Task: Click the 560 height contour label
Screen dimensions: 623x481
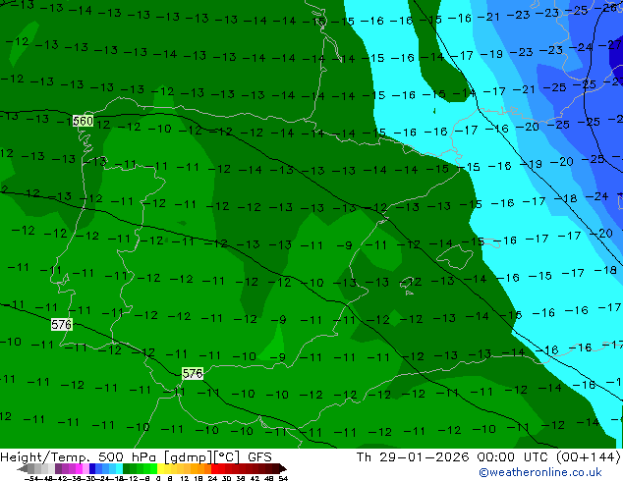Action: [x=84, y=121]
